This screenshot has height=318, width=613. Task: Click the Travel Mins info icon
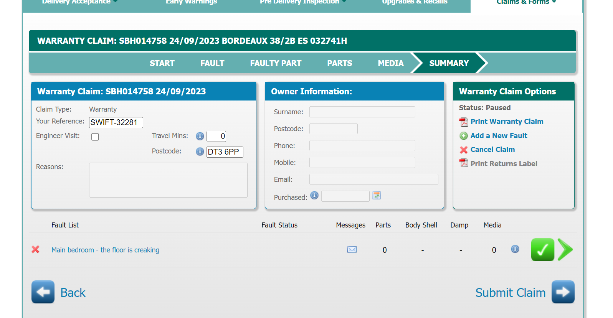[200, 136]
